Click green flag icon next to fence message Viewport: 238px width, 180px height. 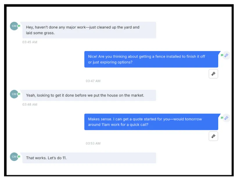point(222,55)
